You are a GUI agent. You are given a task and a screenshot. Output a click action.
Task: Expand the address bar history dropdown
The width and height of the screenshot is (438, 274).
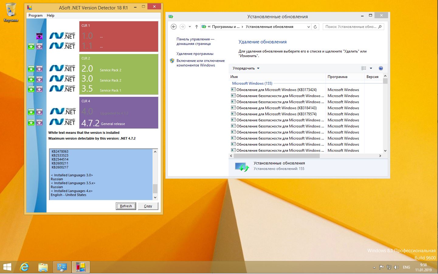tap(309, 27)
